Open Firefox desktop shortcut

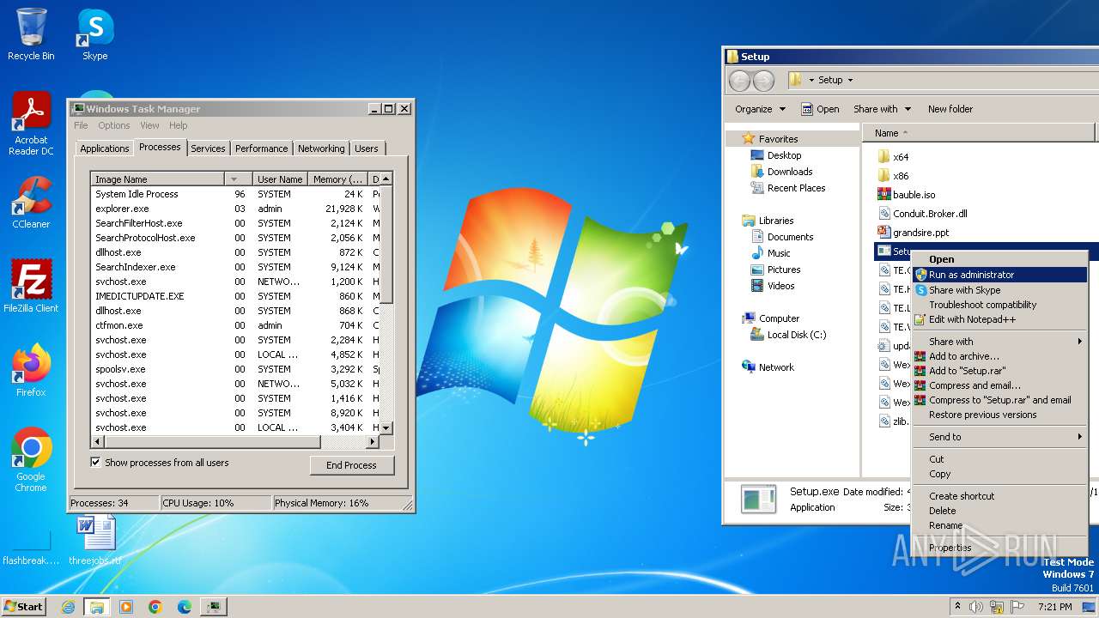[31, 370]
